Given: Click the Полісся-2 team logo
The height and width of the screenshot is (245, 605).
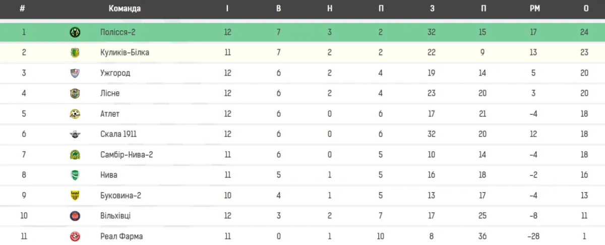Looking at the screenshot, I should (x=75, y=32).
